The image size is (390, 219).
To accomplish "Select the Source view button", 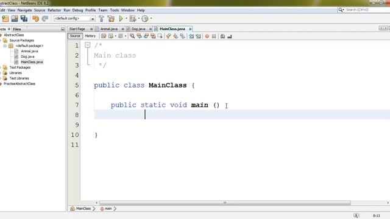I will [x=75, y=36].
